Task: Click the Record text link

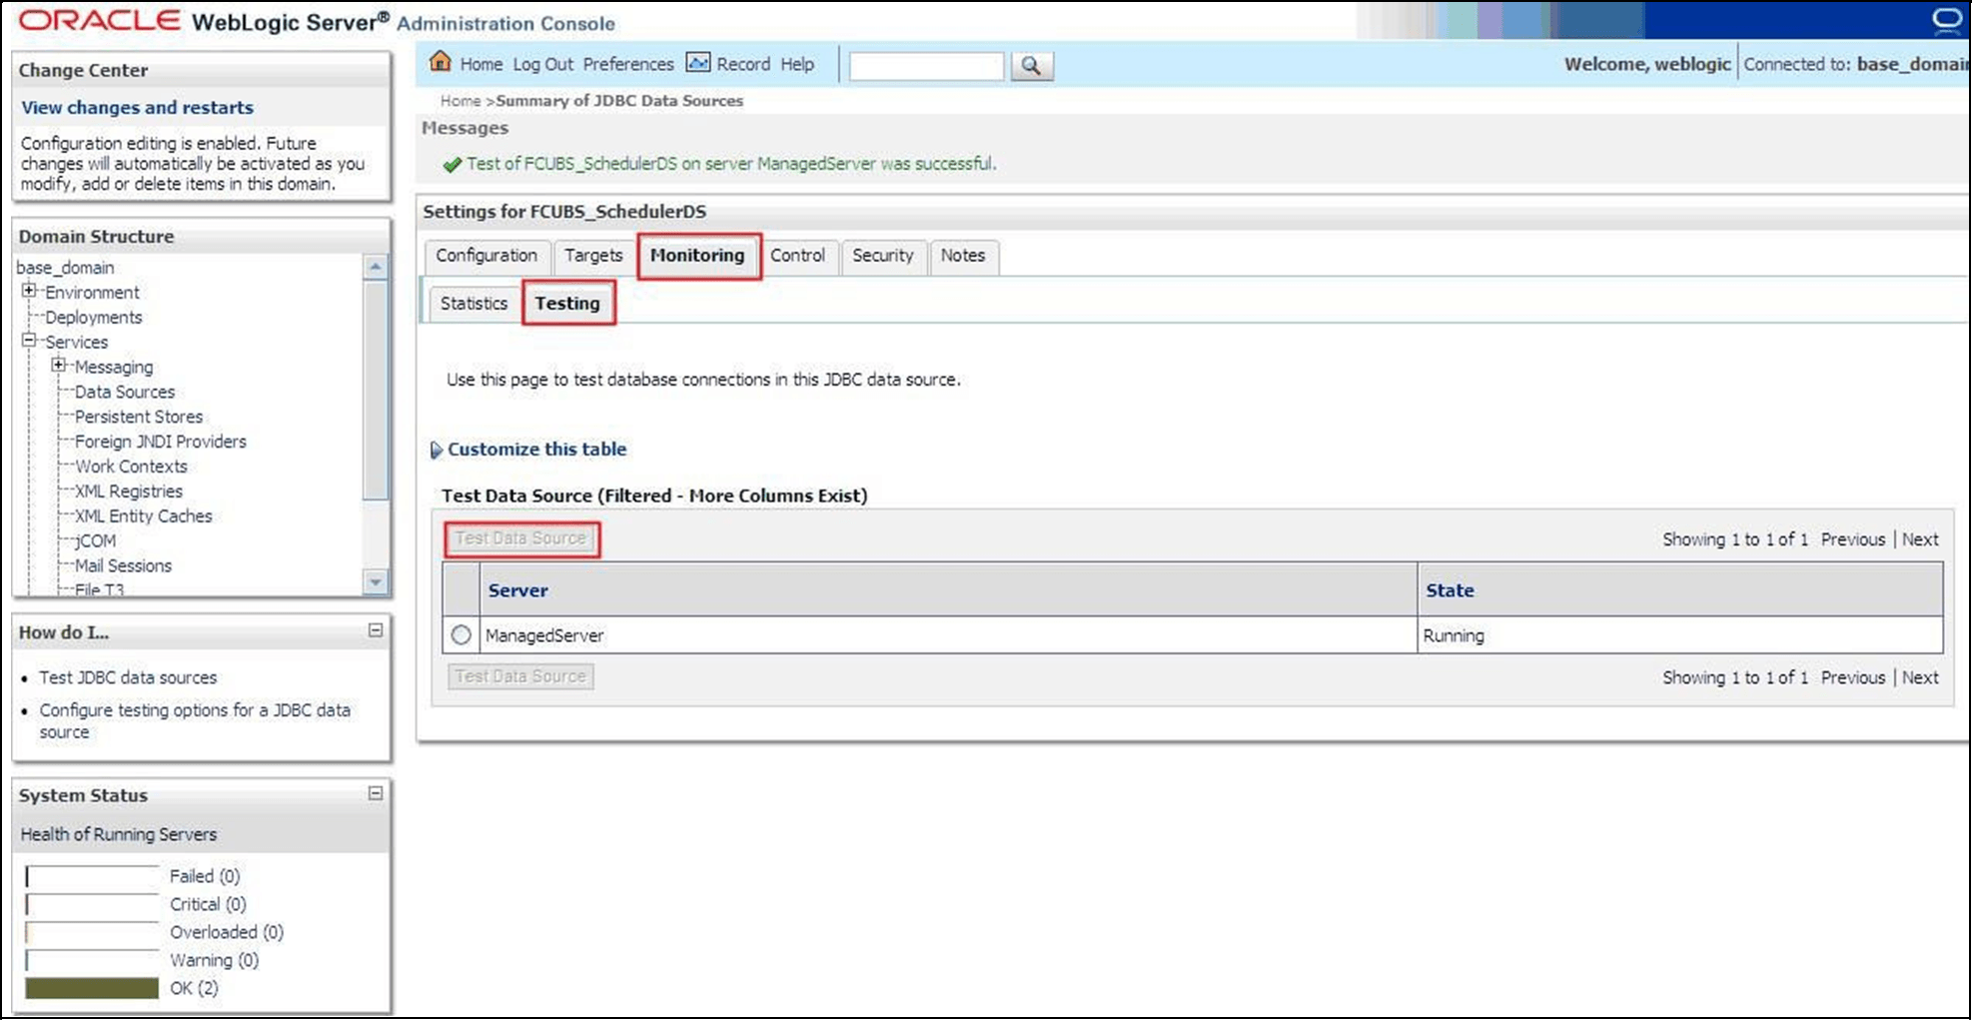Action: (x=743, y=64)
